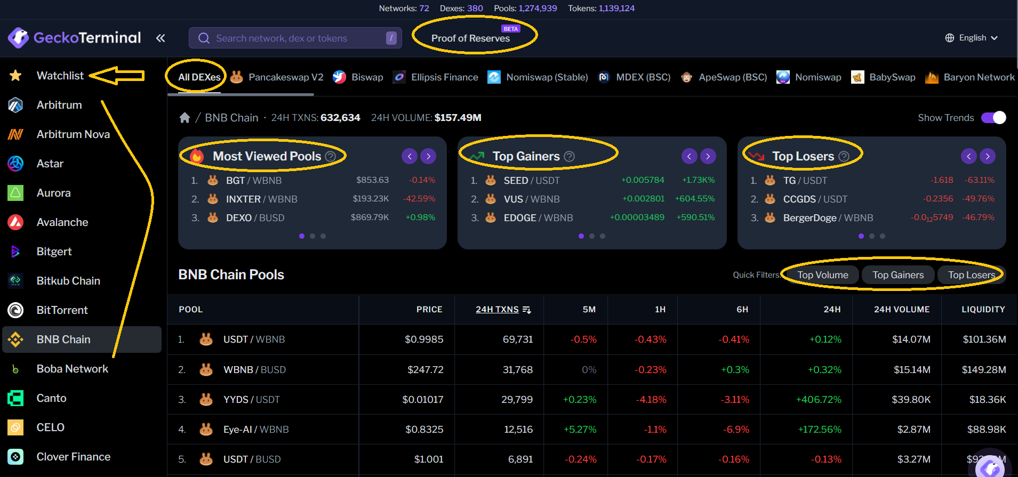
Task: Click second page dot in Top Gainers
Action: 592,236
